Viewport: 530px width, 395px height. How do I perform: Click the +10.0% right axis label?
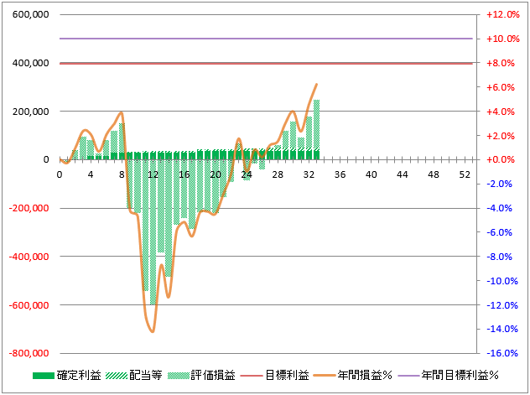(503, 39)
